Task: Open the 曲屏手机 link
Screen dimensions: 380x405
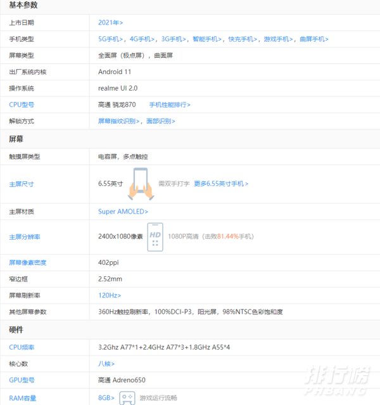Action: [314, 39]
